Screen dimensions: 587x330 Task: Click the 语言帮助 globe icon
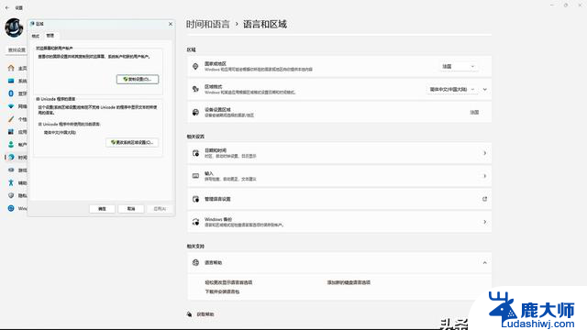(195, 263)
